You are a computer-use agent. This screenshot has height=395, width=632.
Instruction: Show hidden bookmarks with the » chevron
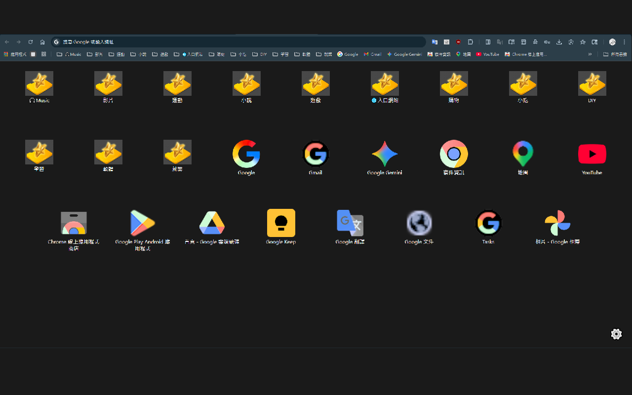[590, 54]
